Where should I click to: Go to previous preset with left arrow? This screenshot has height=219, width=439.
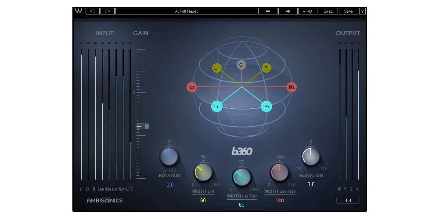tap(268, 11)
